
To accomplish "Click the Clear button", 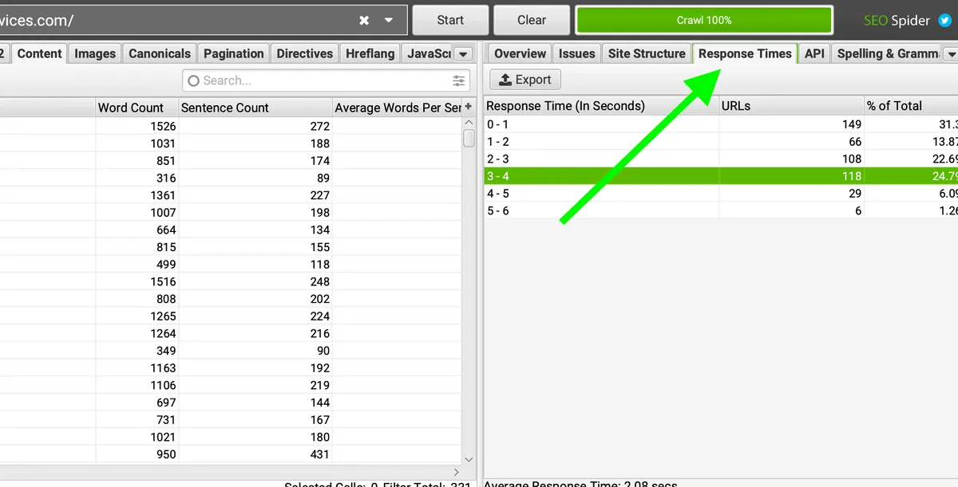I will point(532,20).
